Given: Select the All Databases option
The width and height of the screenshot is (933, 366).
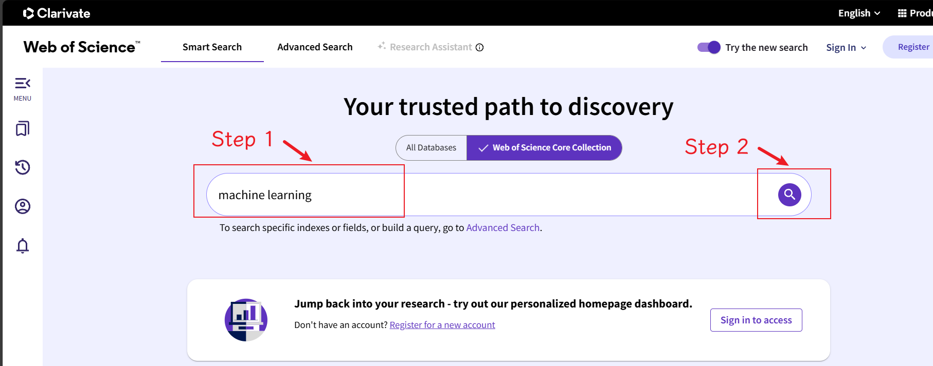Looking at the screenshot, I should [431, 148].
